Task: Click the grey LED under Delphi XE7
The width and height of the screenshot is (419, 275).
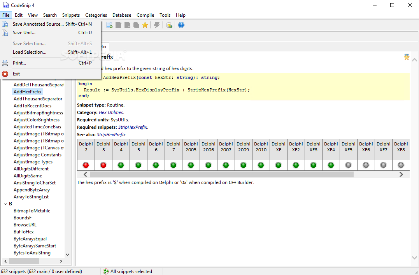Action: (383, 165)
